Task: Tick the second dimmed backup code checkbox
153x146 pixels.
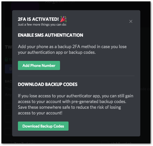Action: (x=9, y=119)
